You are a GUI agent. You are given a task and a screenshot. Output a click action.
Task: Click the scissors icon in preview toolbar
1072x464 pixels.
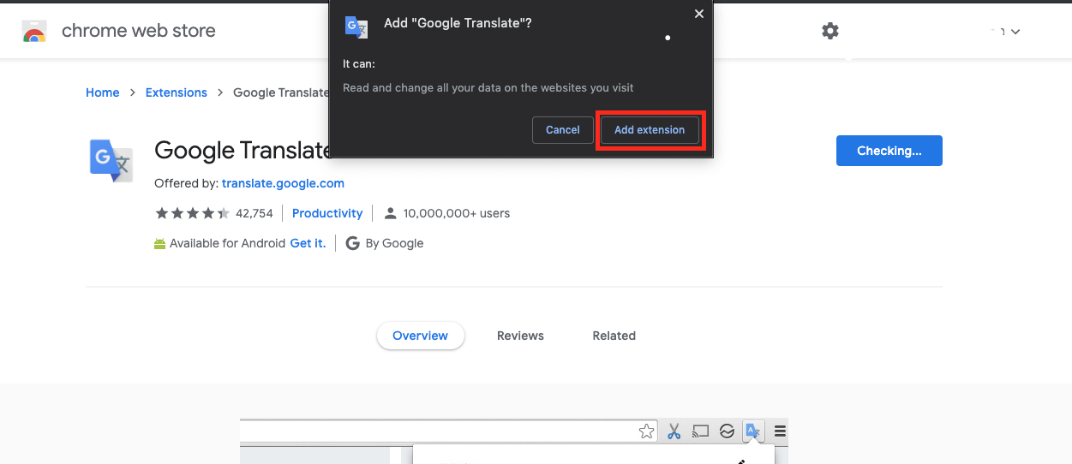[x=674, y=431]
